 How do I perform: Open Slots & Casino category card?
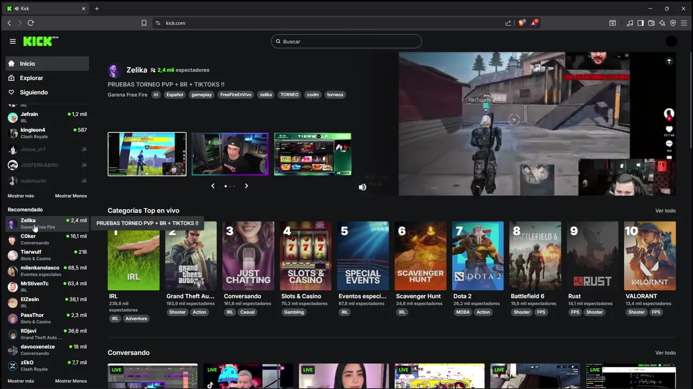coord(306,256)
